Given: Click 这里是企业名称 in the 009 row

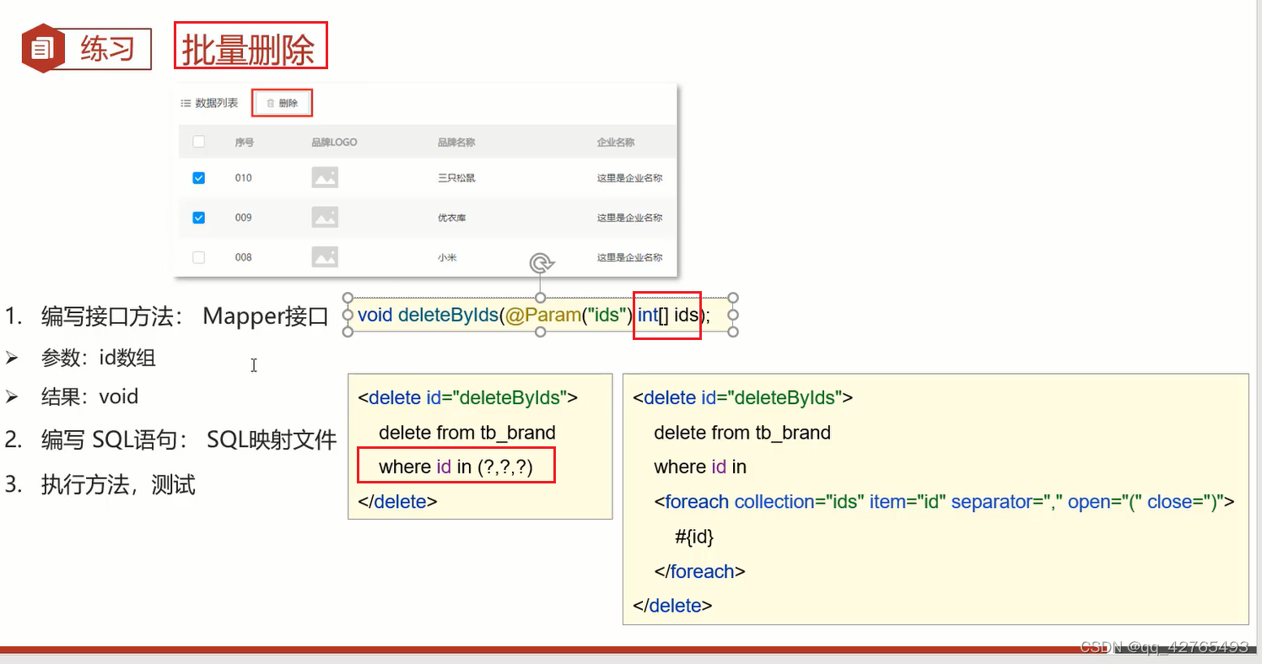Looking at the screenshot, I should click(x=629, y=218).
